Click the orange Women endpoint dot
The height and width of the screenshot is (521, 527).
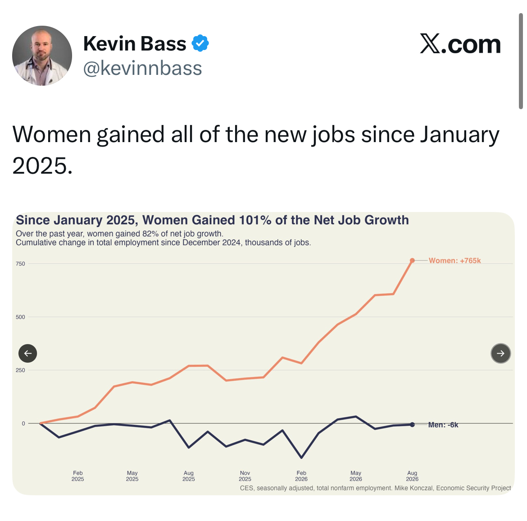(x=413, y=261)
